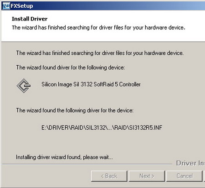Click 'found driver for the following device' line
This screenshot has width=205, height=188.
coord(70,68)
